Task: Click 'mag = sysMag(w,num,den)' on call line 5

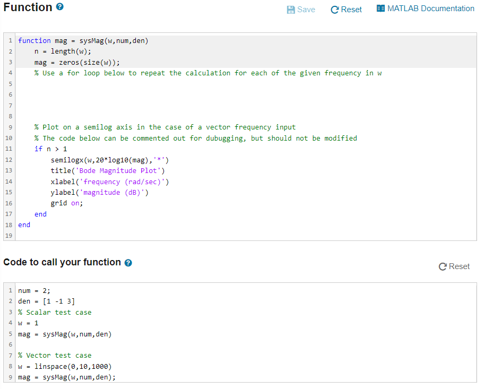Action: tap(65, 334)
